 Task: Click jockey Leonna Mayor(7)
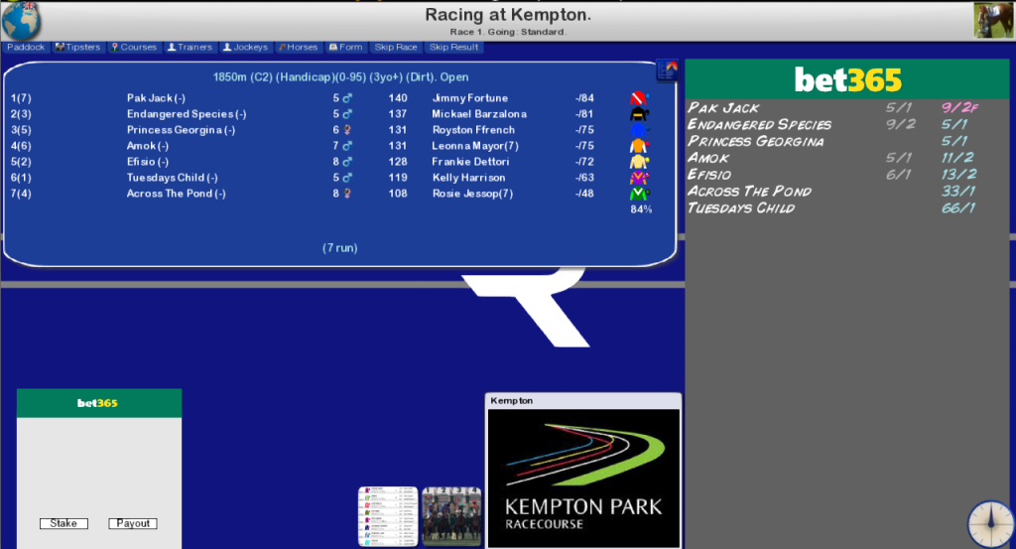click(475, 146)
